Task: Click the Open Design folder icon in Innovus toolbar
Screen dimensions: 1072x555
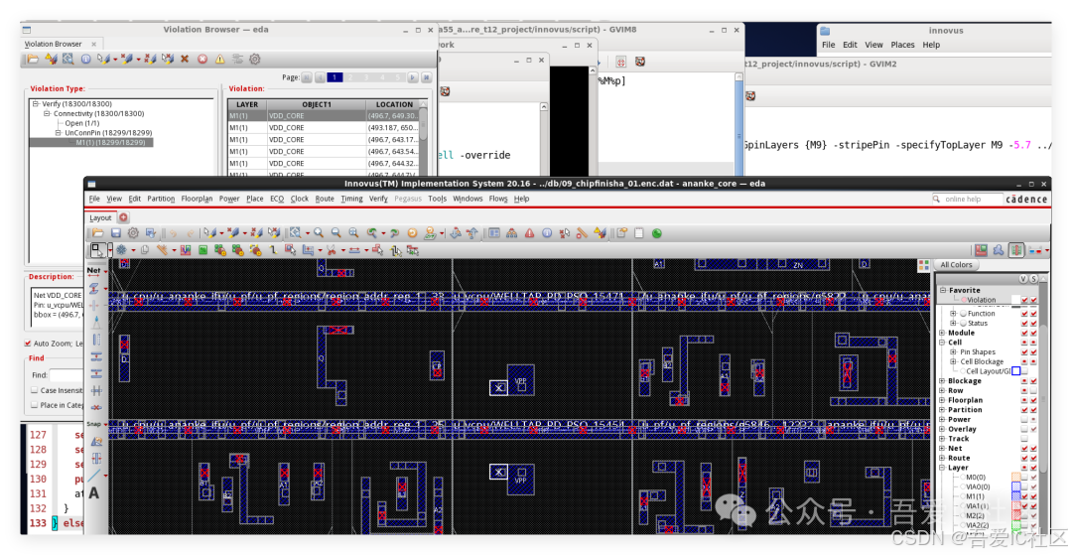Action: pyautogui.click(x=98, y=233)
